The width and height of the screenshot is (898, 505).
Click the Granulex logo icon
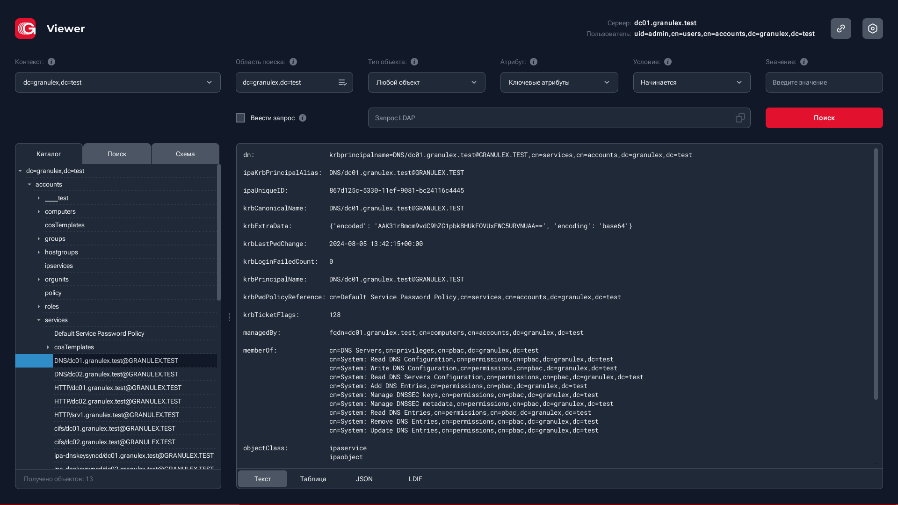point(25,29)
